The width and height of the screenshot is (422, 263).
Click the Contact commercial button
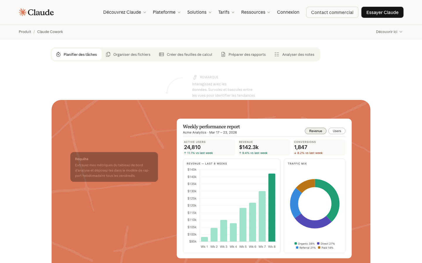(x=332, y=12)
